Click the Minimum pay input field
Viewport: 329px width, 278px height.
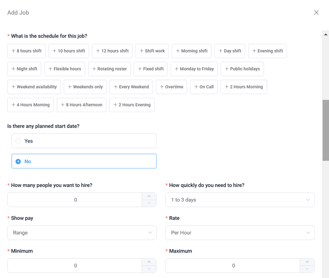click(x=75, y=266)
